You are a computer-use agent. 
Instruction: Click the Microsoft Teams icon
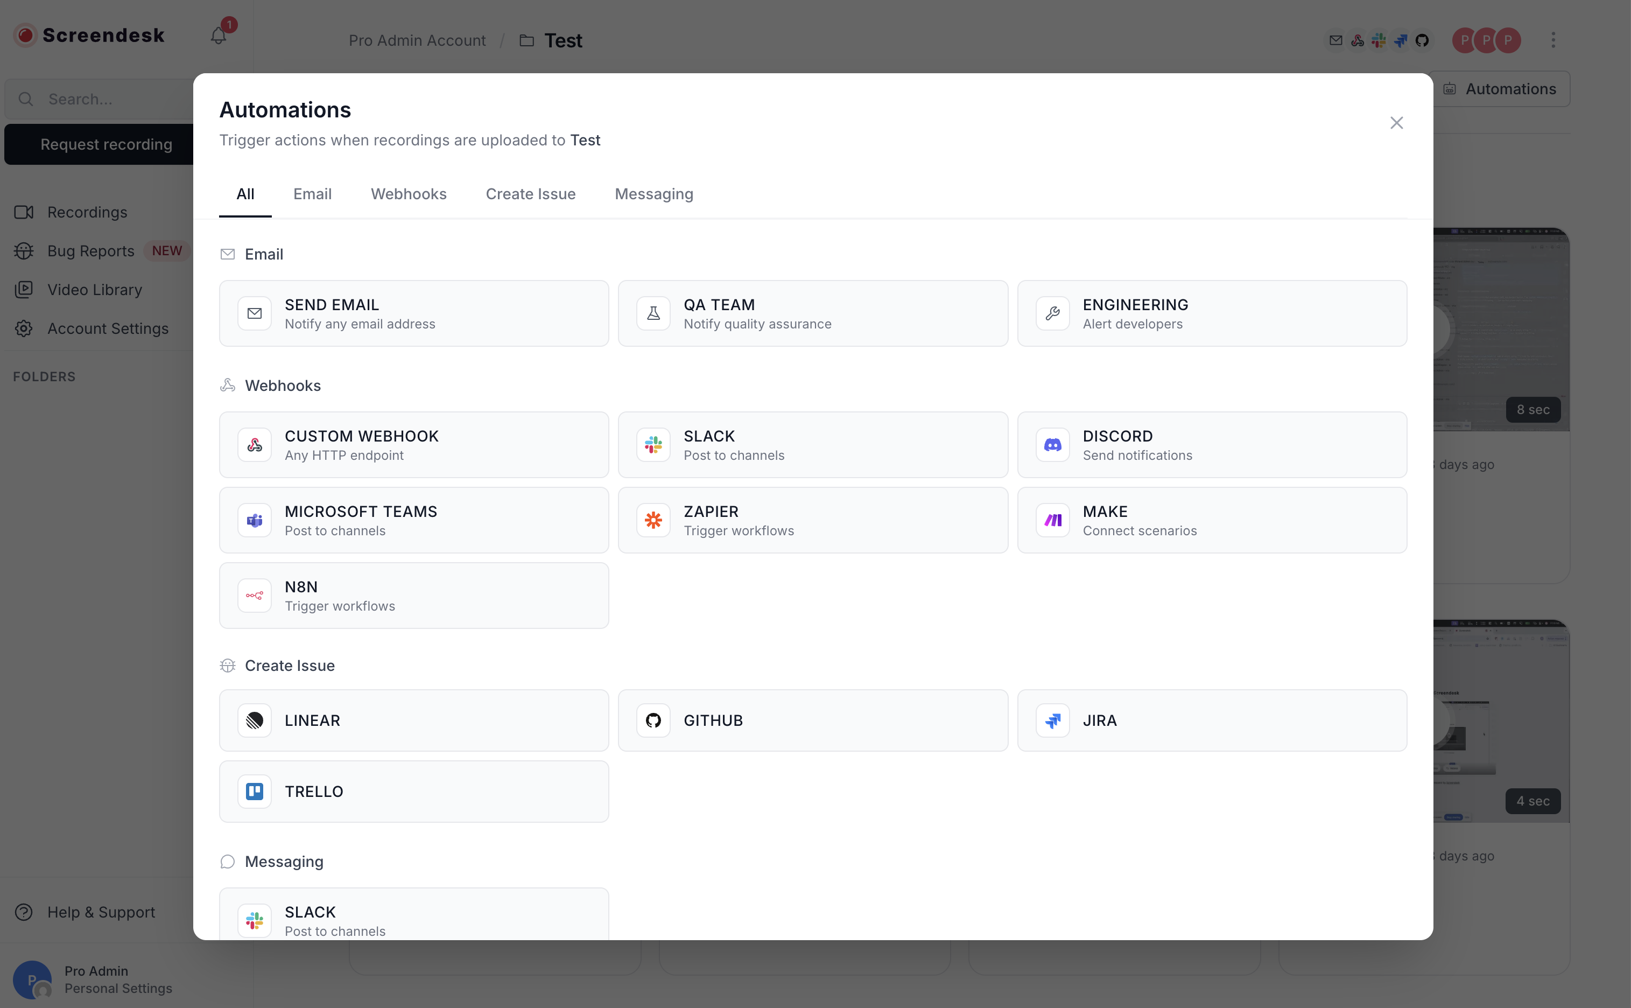click(255, 520)
